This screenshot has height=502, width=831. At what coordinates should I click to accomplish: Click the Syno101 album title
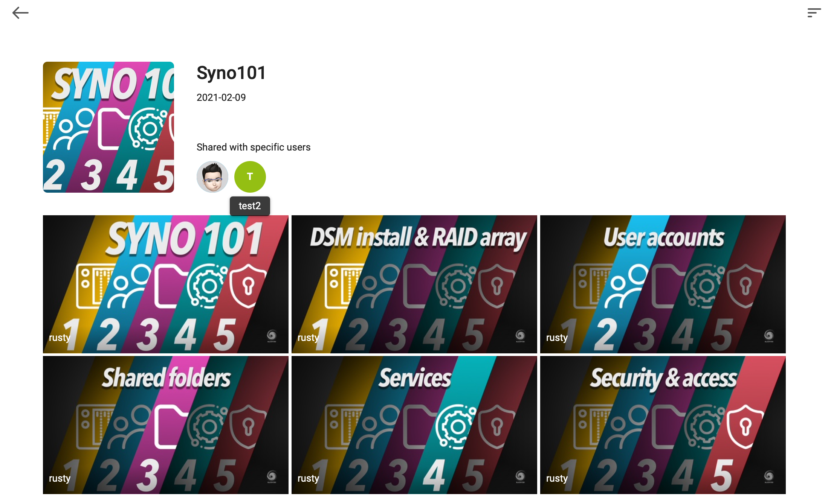(x=231, y=73)
